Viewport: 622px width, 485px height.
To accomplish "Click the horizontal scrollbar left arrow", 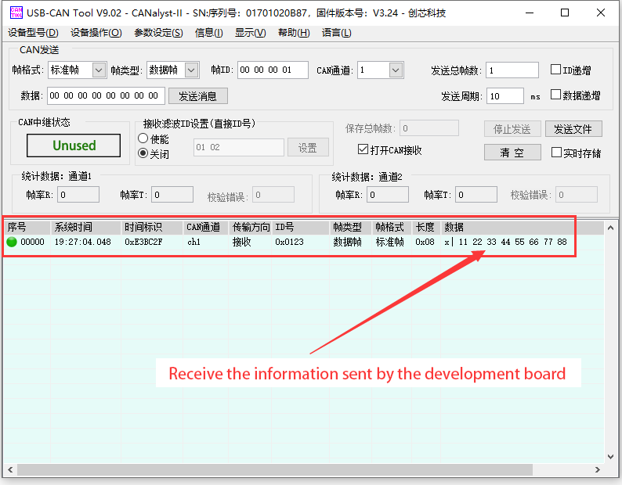I will click(x=10, y=470).
